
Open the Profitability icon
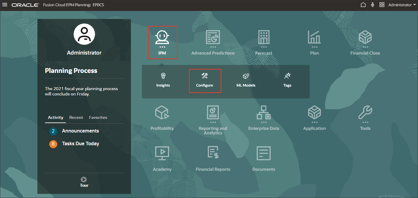tap(162, 113)
